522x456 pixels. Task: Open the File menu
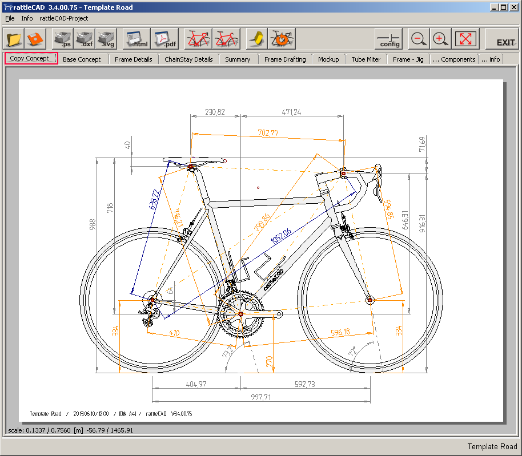click(10, 18)
